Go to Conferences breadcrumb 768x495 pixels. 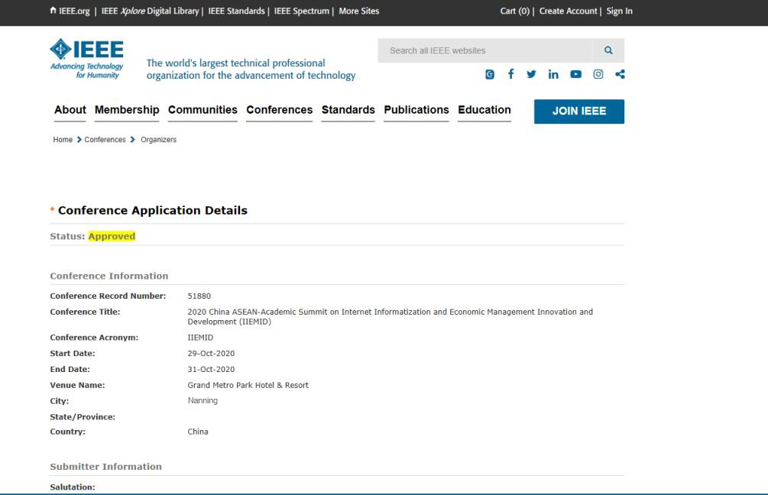tap(105, 140)
